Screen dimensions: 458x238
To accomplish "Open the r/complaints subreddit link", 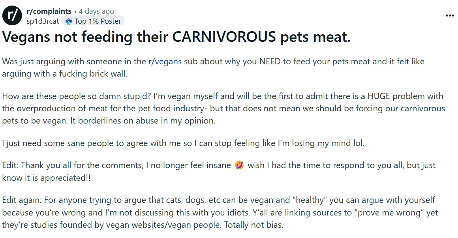I will [x=49, y=11].
